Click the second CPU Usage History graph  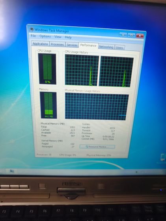[x=116, y=72]
